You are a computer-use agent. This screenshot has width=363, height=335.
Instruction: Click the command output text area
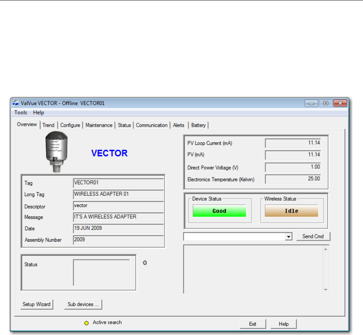click(x=253, y=269)
